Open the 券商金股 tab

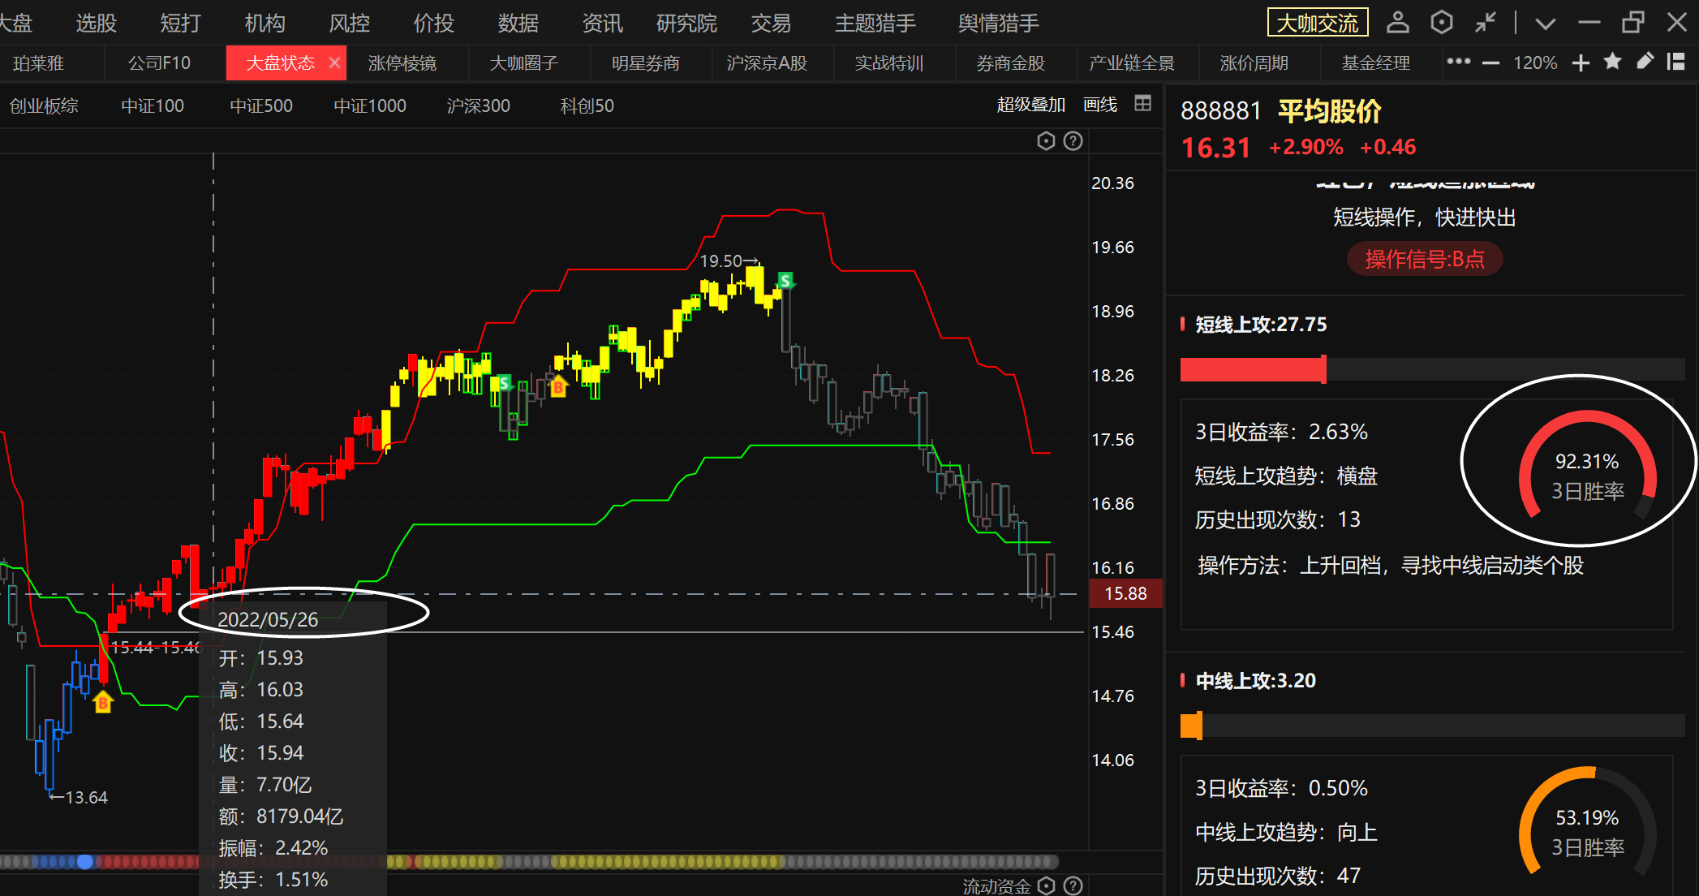point(1010,63)
